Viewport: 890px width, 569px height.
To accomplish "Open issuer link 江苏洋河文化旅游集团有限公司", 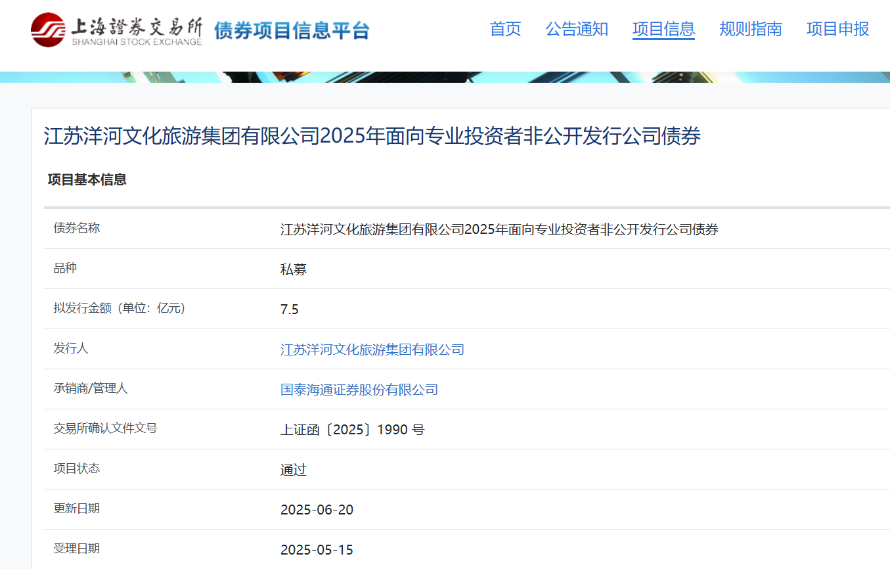I will [372, 350].
